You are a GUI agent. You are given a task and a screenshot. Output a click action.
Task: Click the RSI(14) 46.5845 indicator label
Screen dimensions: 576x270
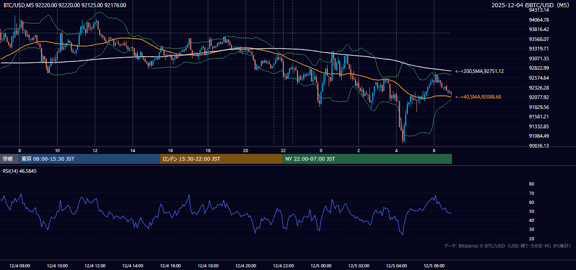point(19,171)
